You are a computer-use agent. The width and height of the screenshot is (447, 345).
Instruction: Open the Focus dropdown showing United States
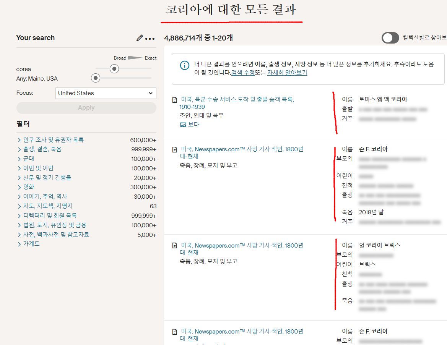pyautogui.click(x=106, y=93)
